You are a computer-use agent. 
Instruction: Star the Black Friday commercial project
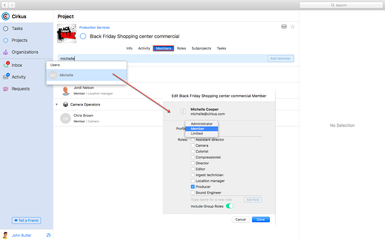pos(292,27)
